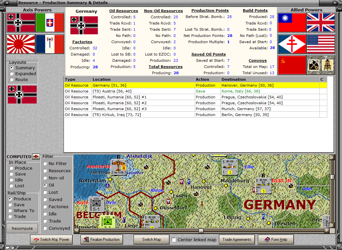This screenshot has height=250, width=342.
Task: Filter by Non-oil resources
Action: click(x=53, y=178)
